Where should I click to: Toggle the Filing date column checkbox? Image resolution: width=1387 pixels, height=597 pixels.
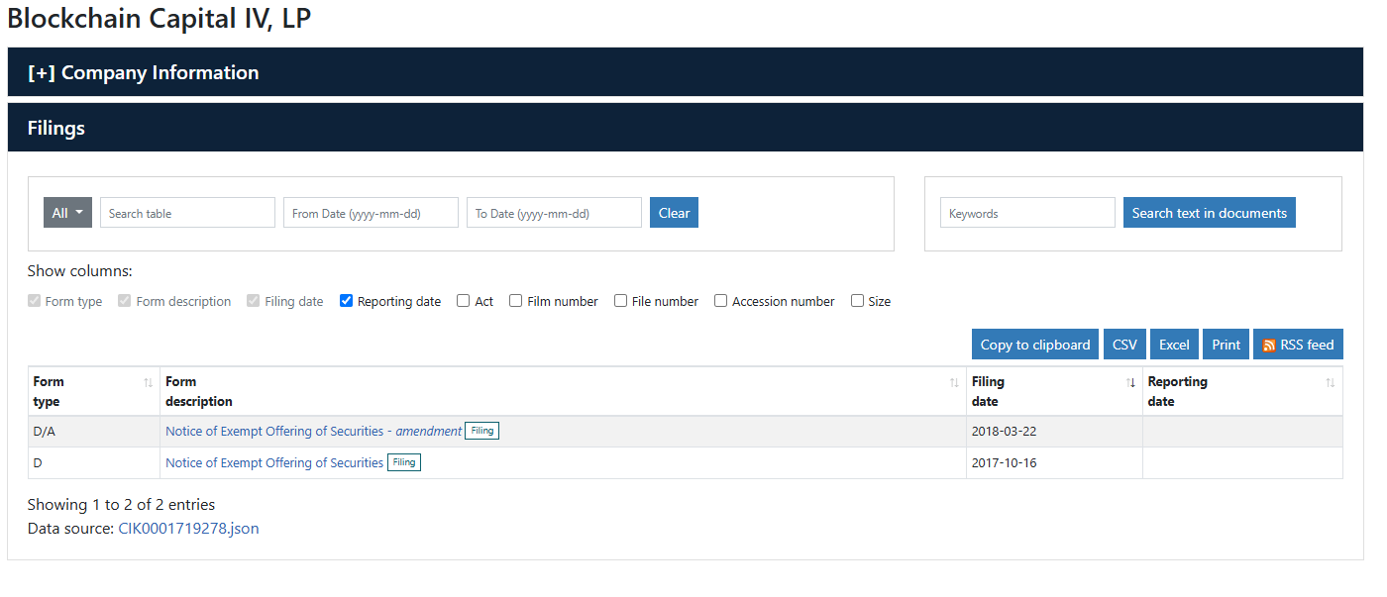coord(254,301)
